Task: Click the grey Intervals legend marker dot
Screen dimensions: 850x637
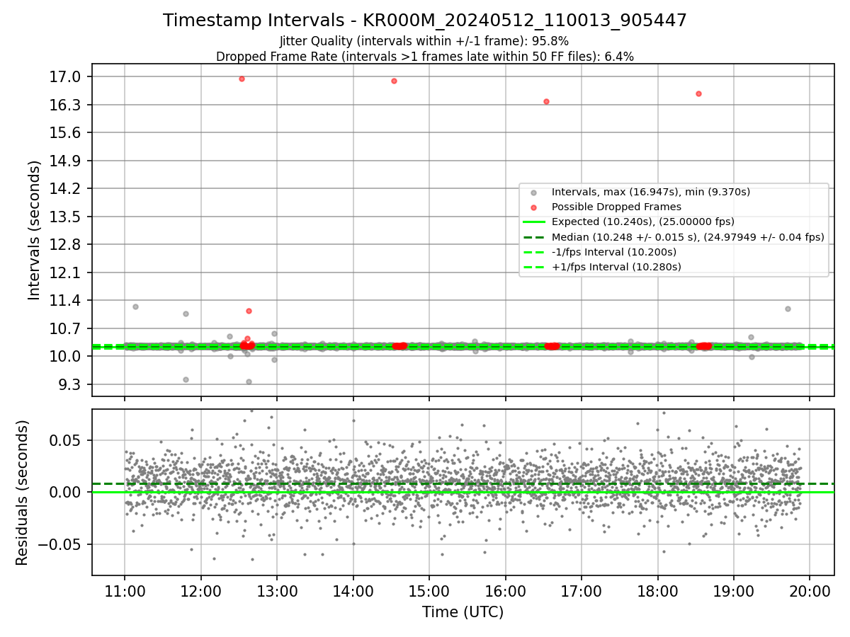Action: [x=533, y=193]
